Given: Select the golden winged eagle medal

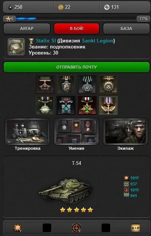Looking at the screenshot, I should (x=108, y=106).
